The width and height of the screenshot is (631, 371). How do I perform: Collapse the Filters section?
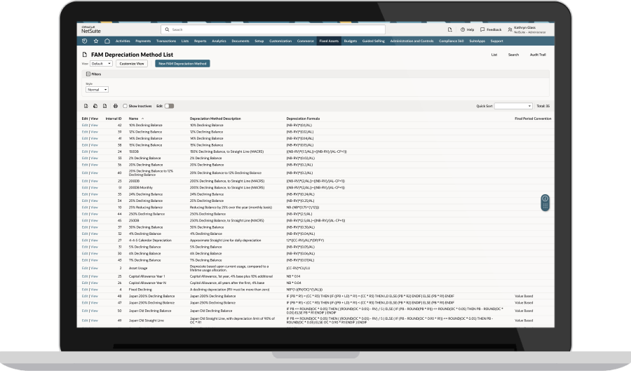point(88,74)
